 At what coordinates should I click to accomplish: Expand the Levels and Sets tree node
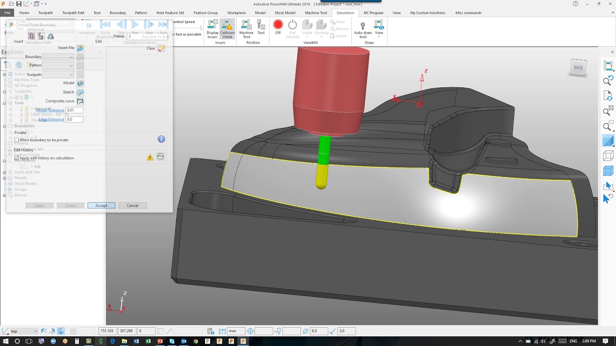click(x=4, y=172)
